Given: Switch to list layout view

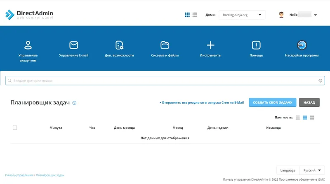Looking at the screenshot, I should (x=195, y=15).
